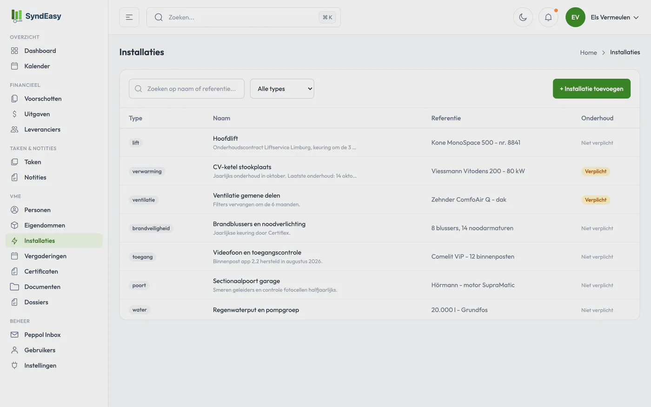
Task: Click the Documenten folder icon
Action: point(14,287)
